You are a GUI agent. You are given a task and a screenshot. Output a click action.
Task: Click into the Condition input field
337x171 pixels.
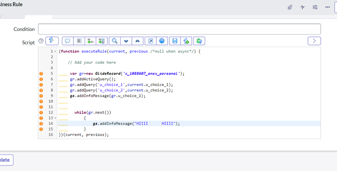[x=179, y=29]
